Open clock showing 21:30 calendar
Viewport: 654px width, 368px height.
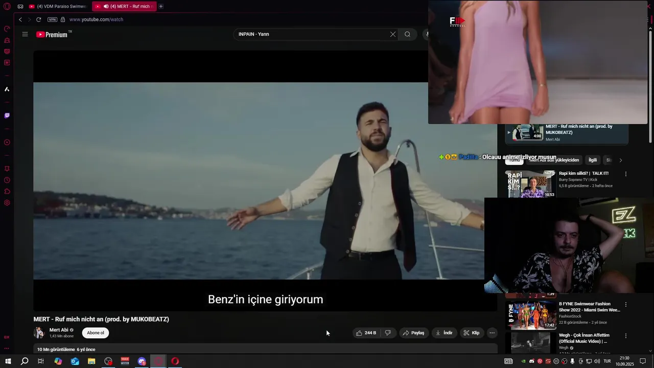(624, 361)
